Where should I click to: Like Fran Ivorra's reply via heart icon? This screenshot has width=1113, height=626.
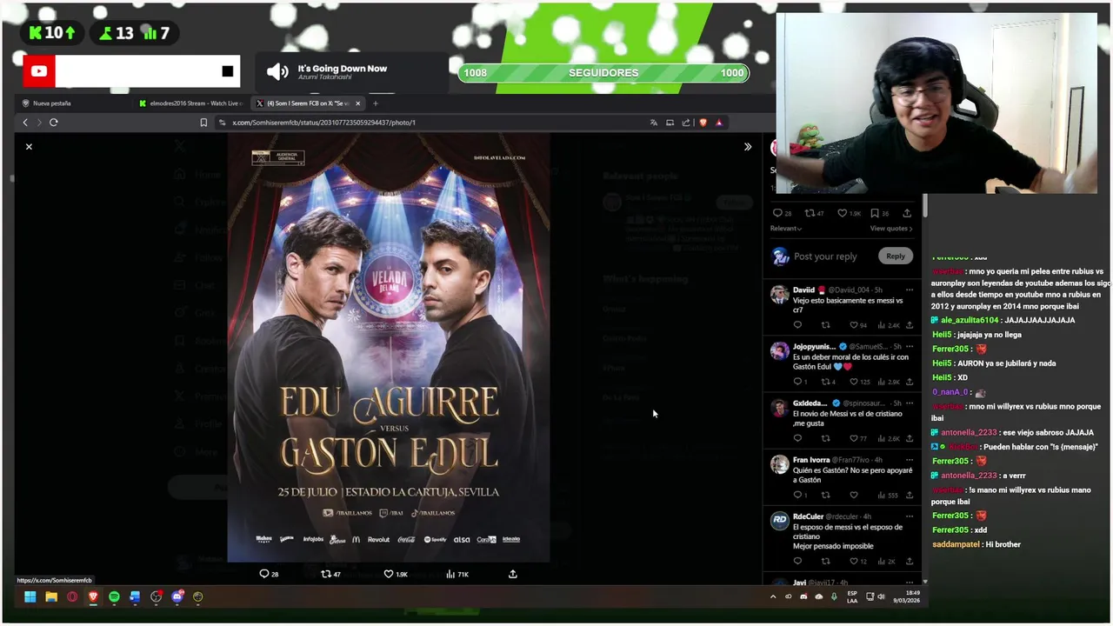coord(854,495)
